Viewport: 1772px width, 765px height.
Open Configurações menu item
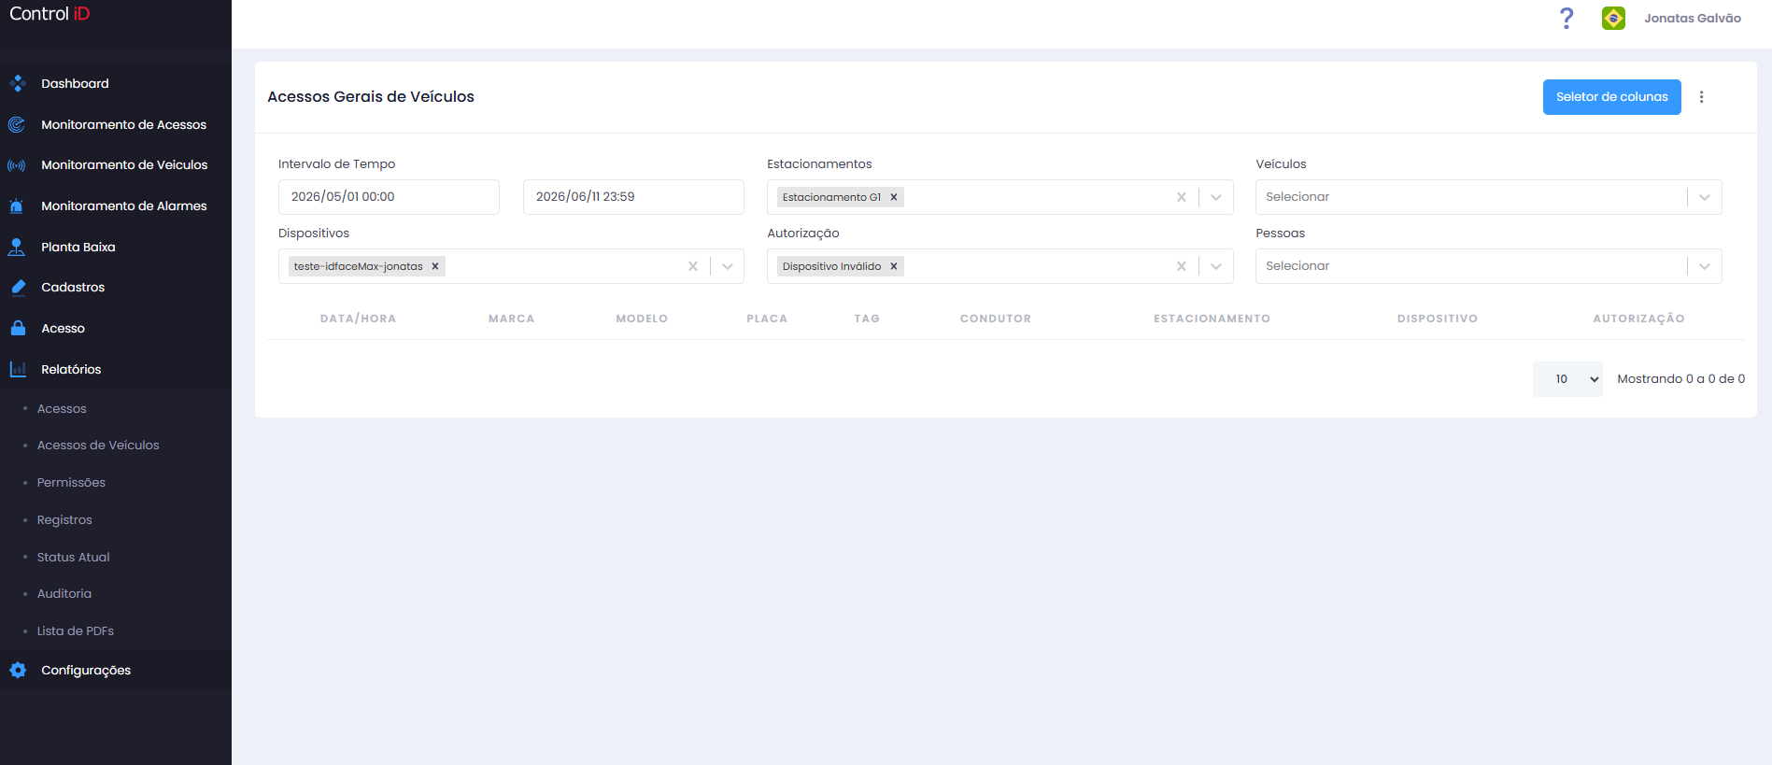tap(116, 670)
